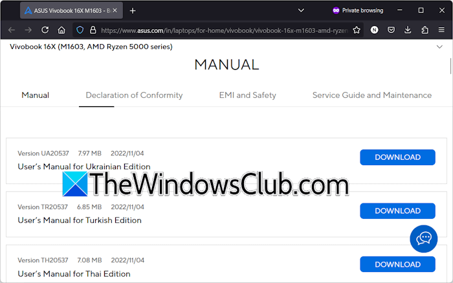
Task: Download the Turkish Edition user manual
Action: tap(397, 210)
